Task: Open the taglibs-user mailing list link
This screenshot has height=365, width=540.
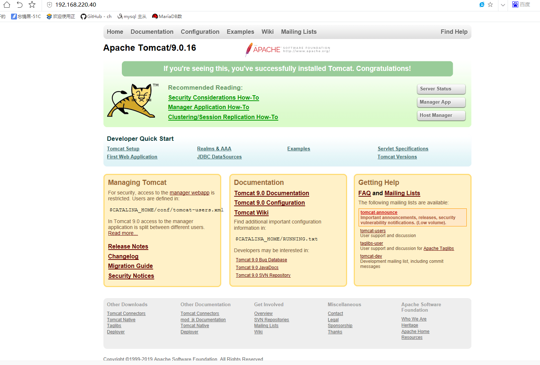Action: click(371, 243)
